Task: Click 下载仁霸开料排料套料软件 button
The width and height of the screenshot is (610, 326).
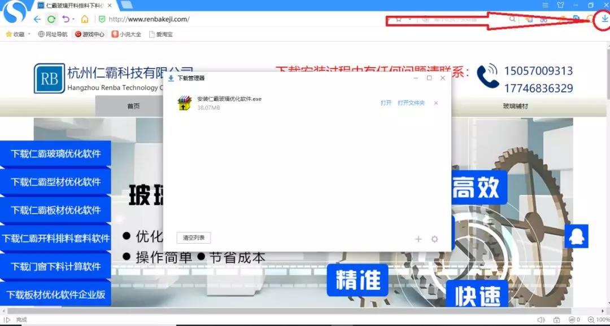Action: coord(55,238)
